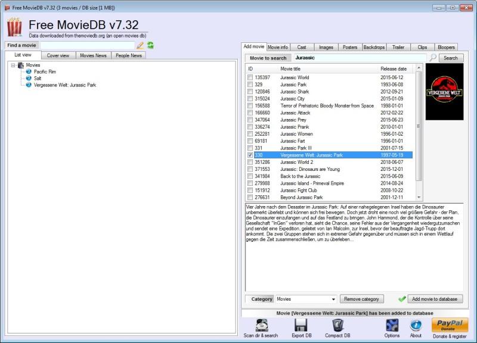Switch to the Movie info tab

[278, 47]
